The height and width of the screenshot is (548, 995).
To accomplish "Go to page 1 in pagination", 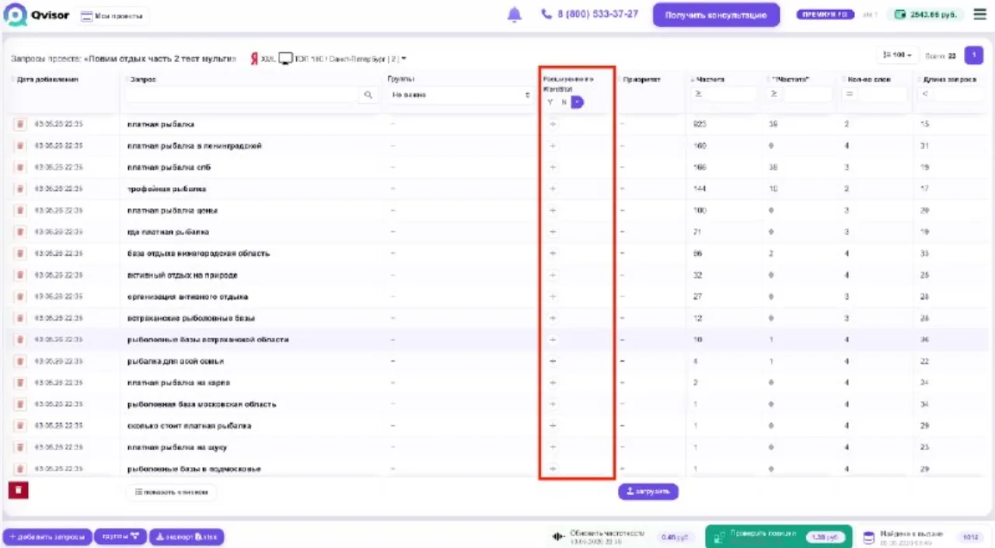I will coord(973,55).
